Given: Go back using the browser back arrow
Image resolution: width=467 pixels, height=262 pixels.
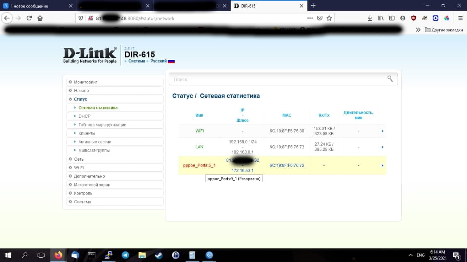Looking at the screenshot, I should (x=7, y=18).
